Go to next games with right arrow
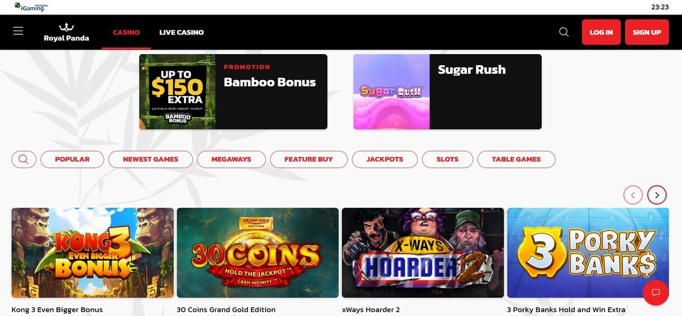This screenshot has width=682, height=316. click(x=657, y=195)
